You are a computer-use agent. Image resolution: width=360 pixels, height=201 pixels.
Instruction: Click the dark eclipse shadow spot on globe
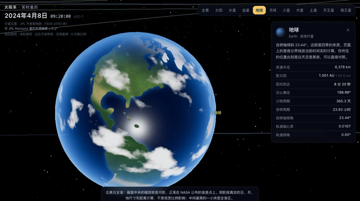(x=137, y=126)
